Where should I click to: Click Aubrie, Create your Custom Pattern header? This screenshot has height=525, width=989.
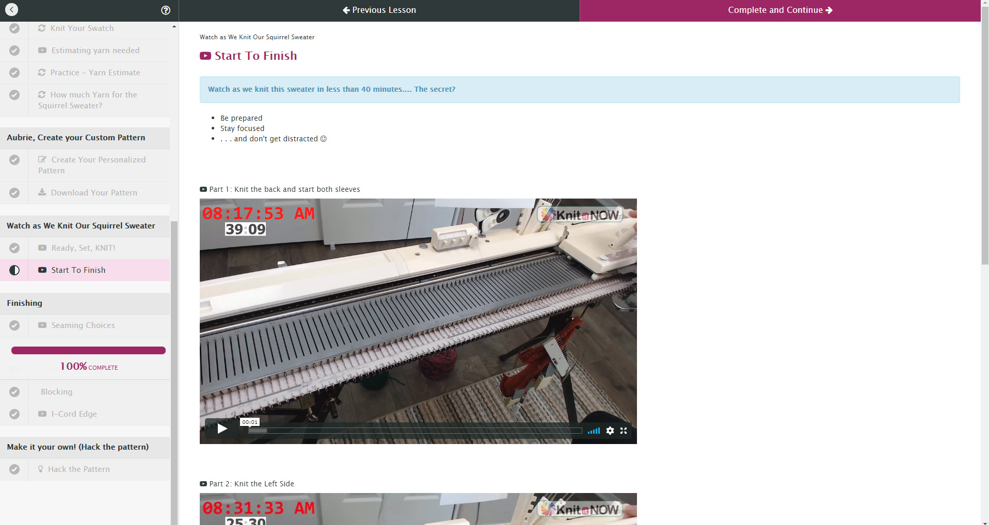pyautogui.click(x=85, y=138)
